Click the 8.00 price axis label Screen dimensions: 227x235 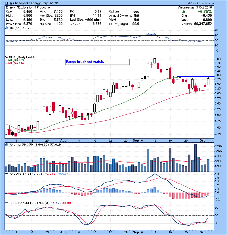[x=218, y=59]
